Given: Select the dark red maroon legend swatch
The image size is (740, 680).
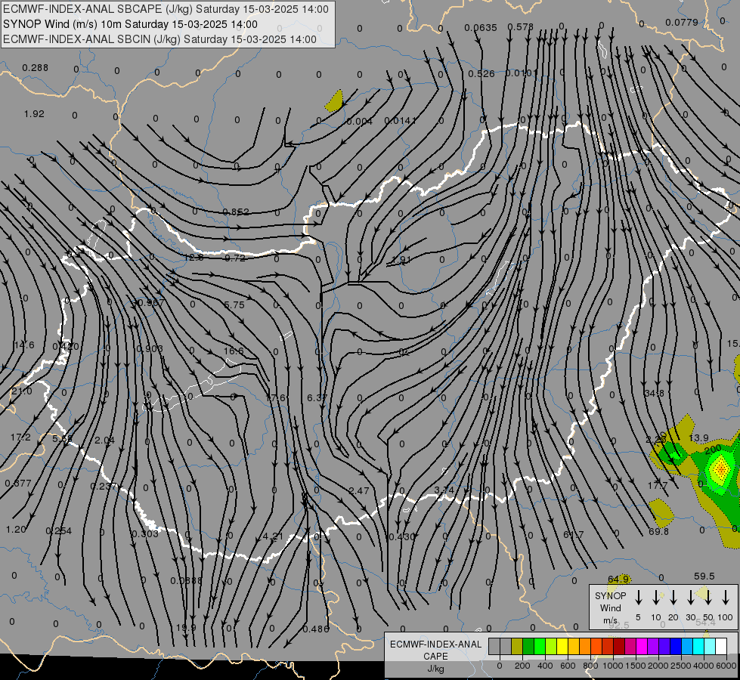Looking at the screenshot, I should point(619,647).
